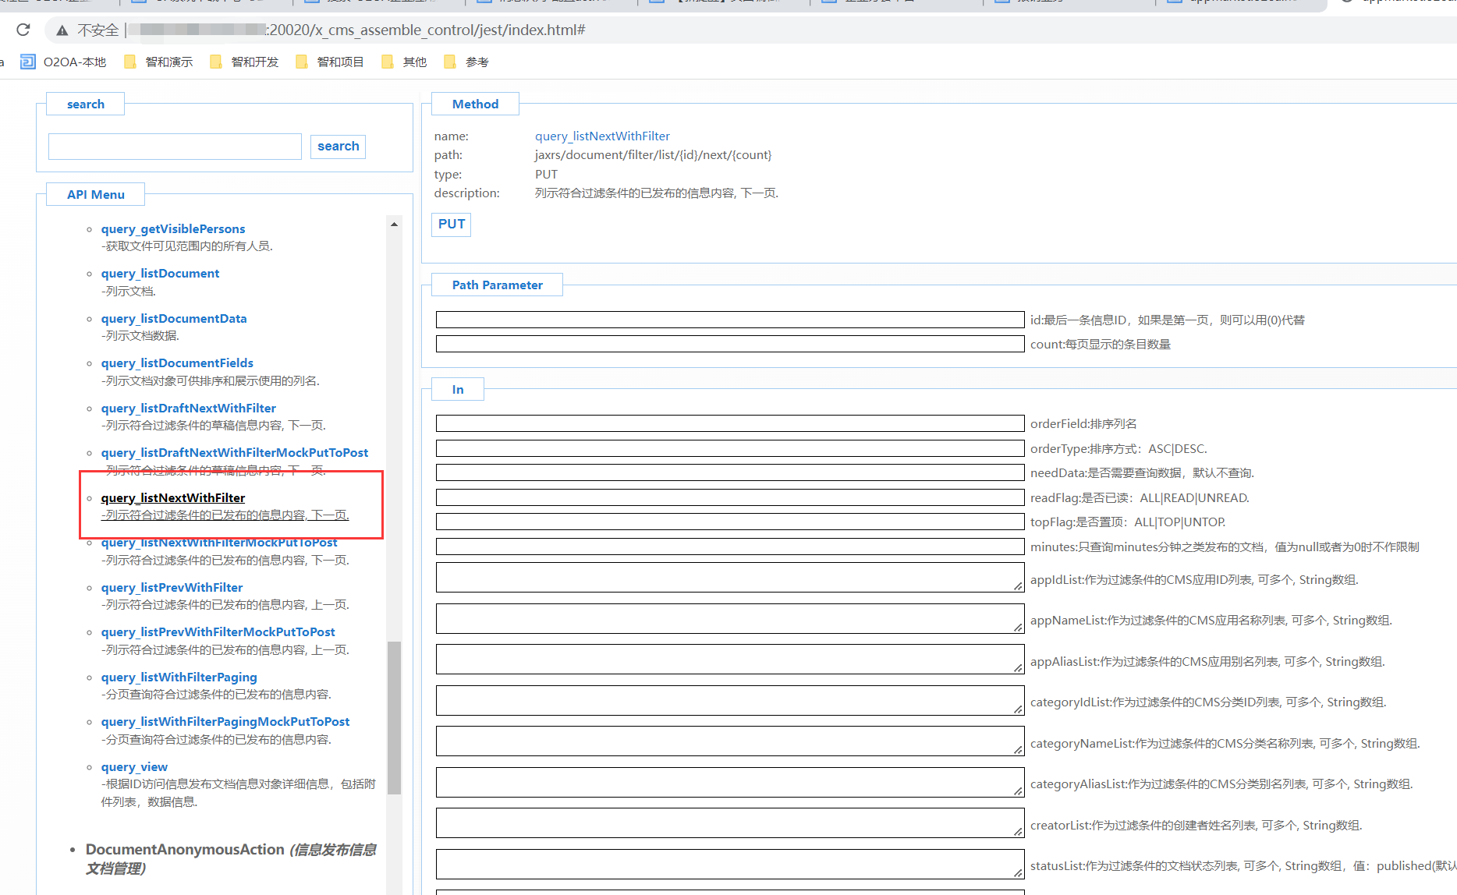Open query_listDocument in API menu
Screen dimensions: 1457x895
(160, 274)
